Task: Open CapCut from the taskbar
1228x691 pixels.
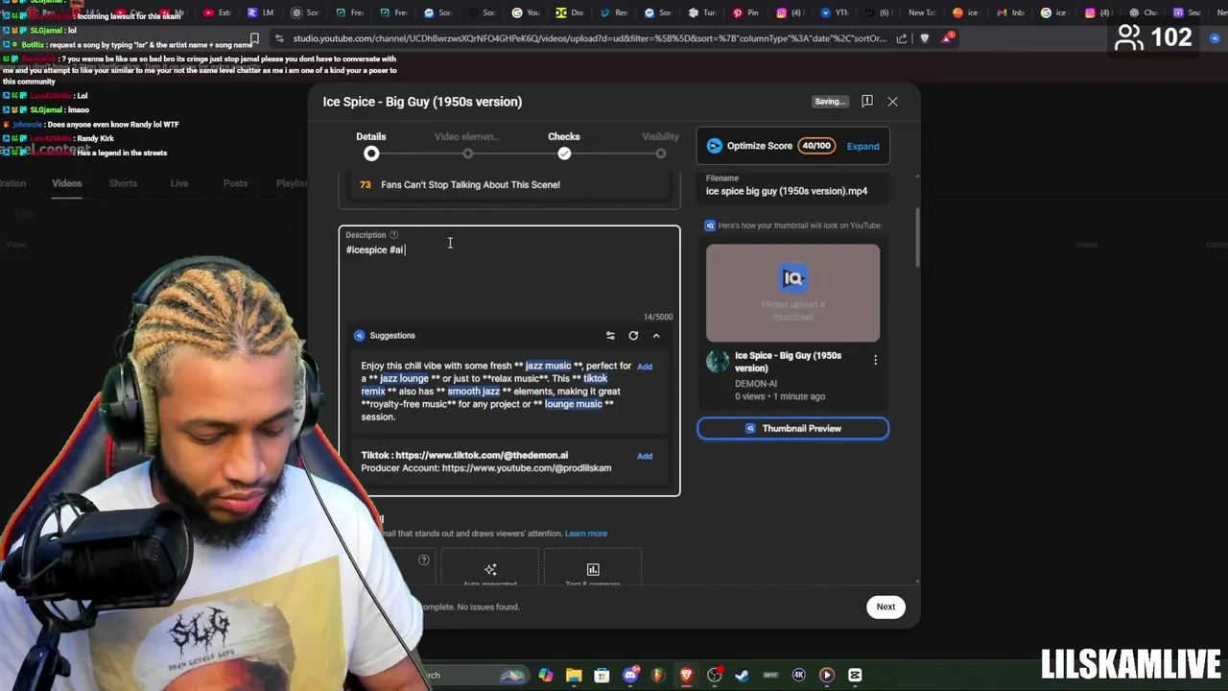Action: coord(855,675)
